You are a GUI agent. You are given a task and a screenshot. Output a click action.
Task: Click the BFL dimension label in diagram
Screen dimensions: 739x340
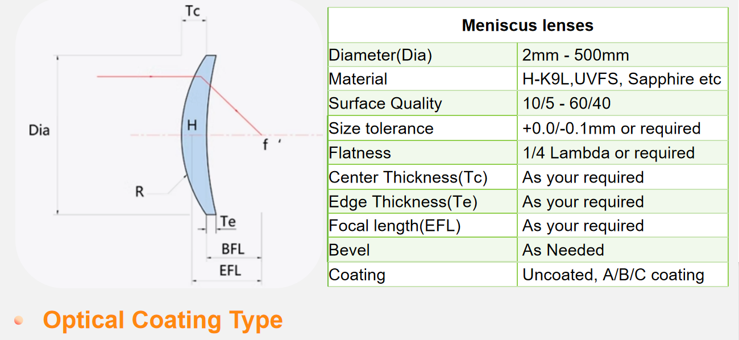233,249
